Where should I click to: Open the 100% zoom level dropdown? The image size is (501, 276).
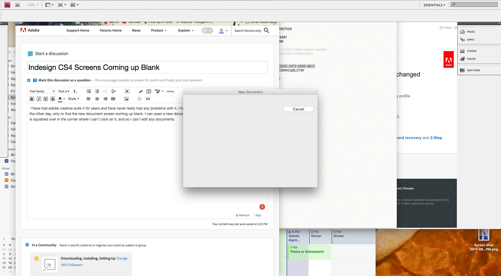tap(33, 5)
